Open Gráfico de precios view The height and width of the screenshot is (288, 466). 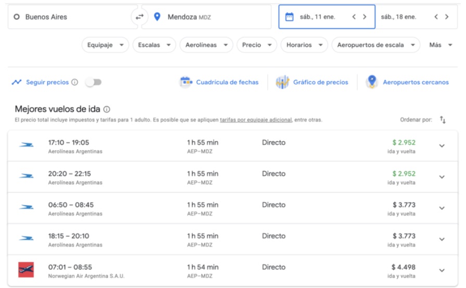[312, 82]
